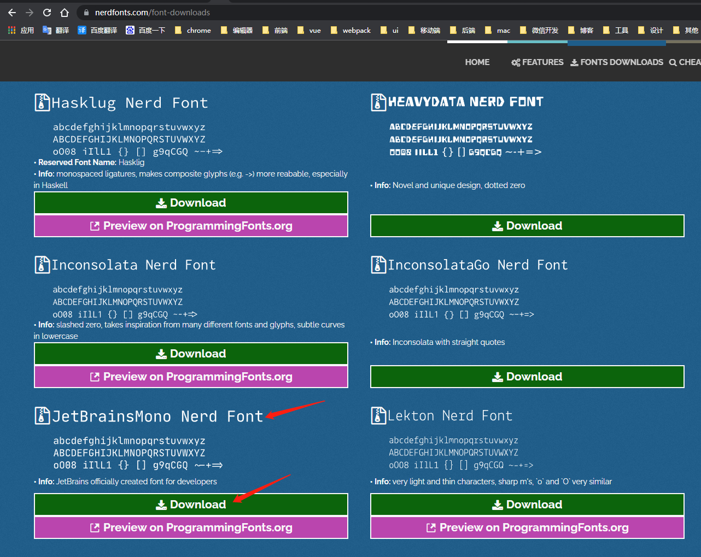Click the Hasklug Nerd Font zip icon
The width and height of the screenshot is (701, 557).
click(x=42, y=103)
